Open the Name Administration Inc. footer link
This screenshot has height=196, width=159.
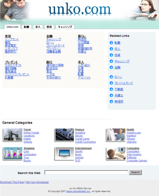click(78, 191)
